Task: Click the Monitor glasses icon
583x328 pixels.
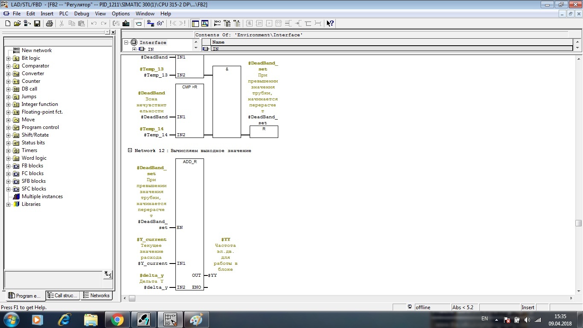Action: point(160,23)
